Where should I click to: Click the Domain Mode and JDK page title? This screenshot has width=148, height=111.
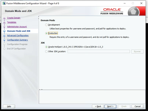tap(18, 11)
